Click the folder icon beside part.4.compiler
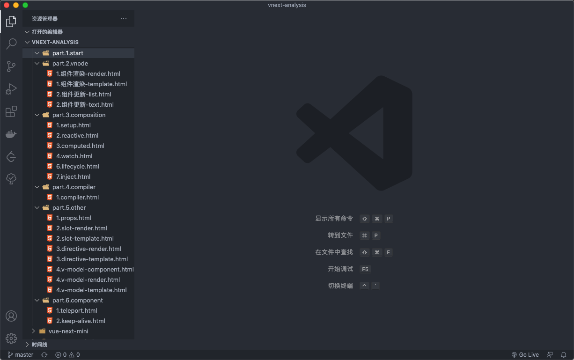The height and width of the screenshot is (360, 574). [x=46, y=187]
